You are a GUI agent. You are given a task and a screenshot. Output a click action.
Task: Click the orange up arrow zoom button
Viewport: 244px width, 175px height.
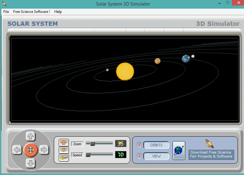point(63,142)
